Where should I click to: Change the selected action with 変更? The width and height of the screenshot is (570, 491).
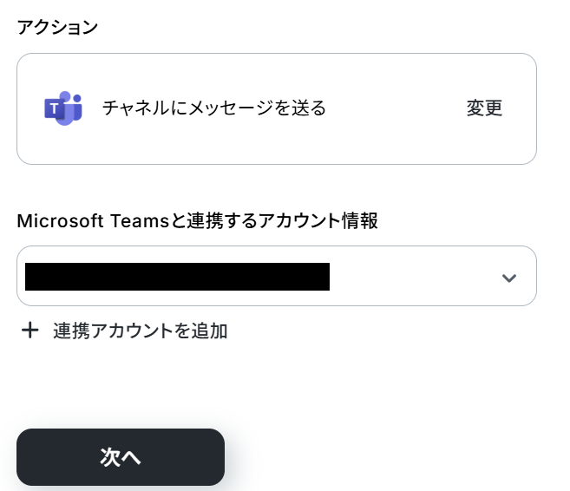click(x=485, y=108)
